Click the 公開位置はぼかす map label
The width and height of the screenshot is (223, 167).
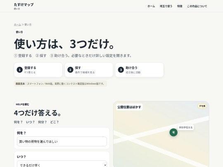click(x=129, y=107)
